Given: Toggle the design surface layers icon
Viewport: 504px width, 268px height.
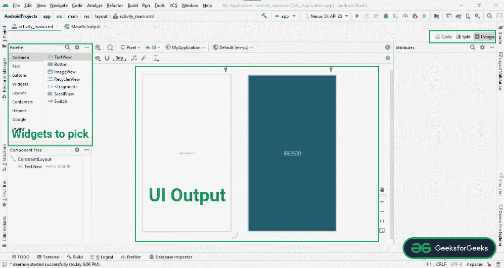Looking at the screenshot, I should pyautogui.click(x=98, y=47).
